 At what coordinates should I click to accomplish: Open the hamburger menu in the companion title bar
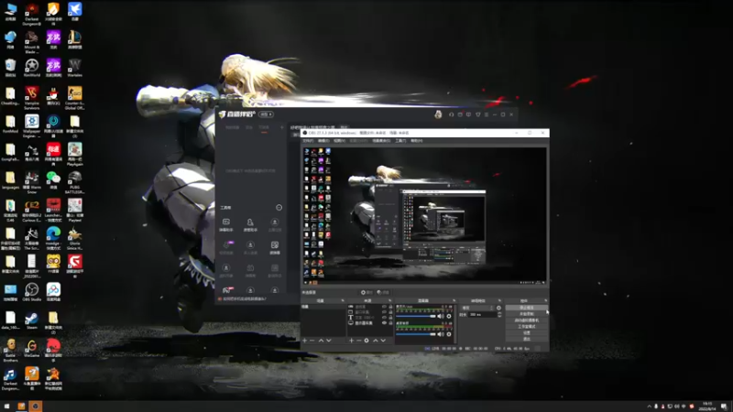pos(487,114)
